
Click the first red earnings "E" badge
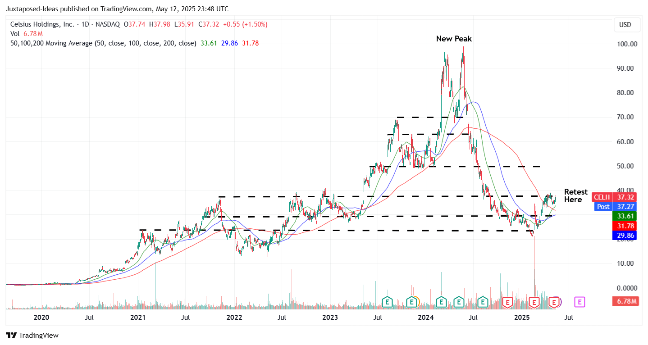click(507, 302)
